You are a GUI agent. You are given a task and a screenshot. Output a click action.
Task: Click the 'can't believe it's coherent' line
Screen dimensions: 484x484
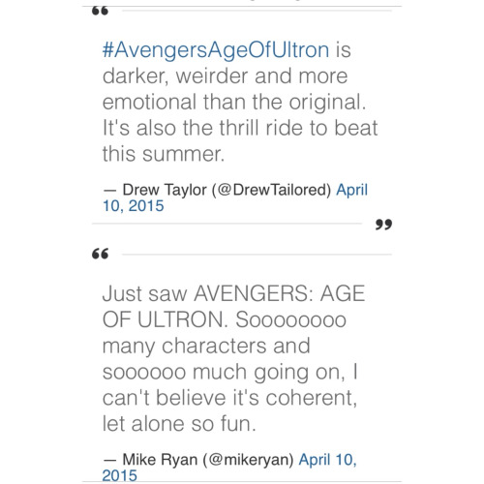tap(229, 398)
